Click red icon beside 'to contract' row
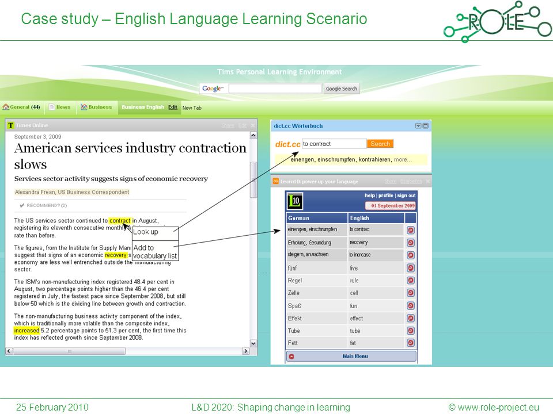Image resolution: width=553 pixels, height=414 pixels. pos(411,230)
